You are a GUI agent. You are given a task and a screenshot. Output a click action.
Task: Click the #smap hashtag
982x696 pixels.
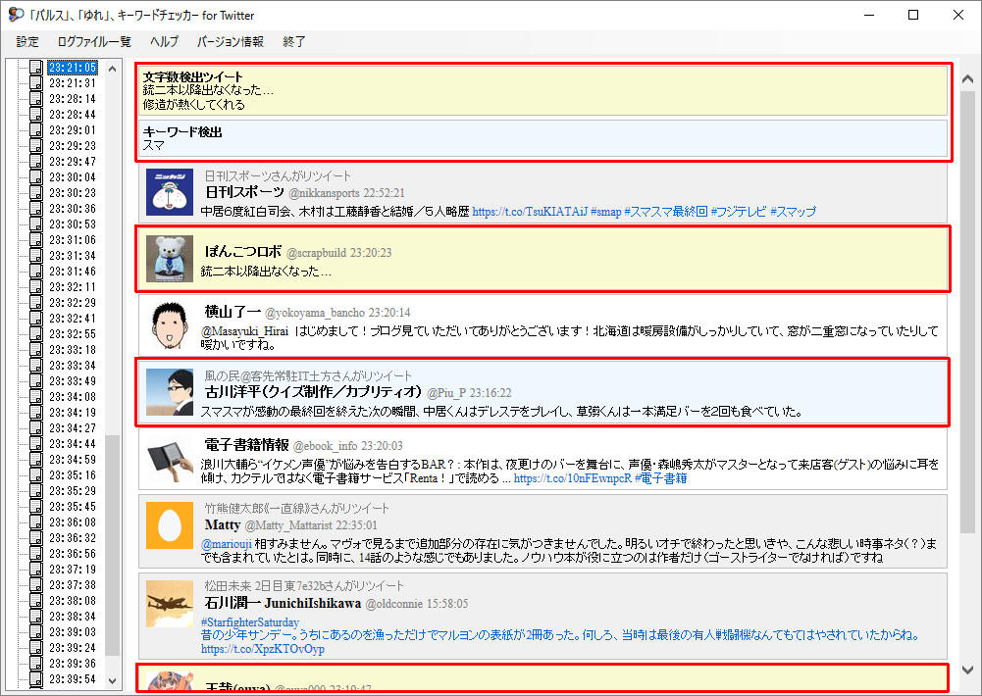click(605, 212)
